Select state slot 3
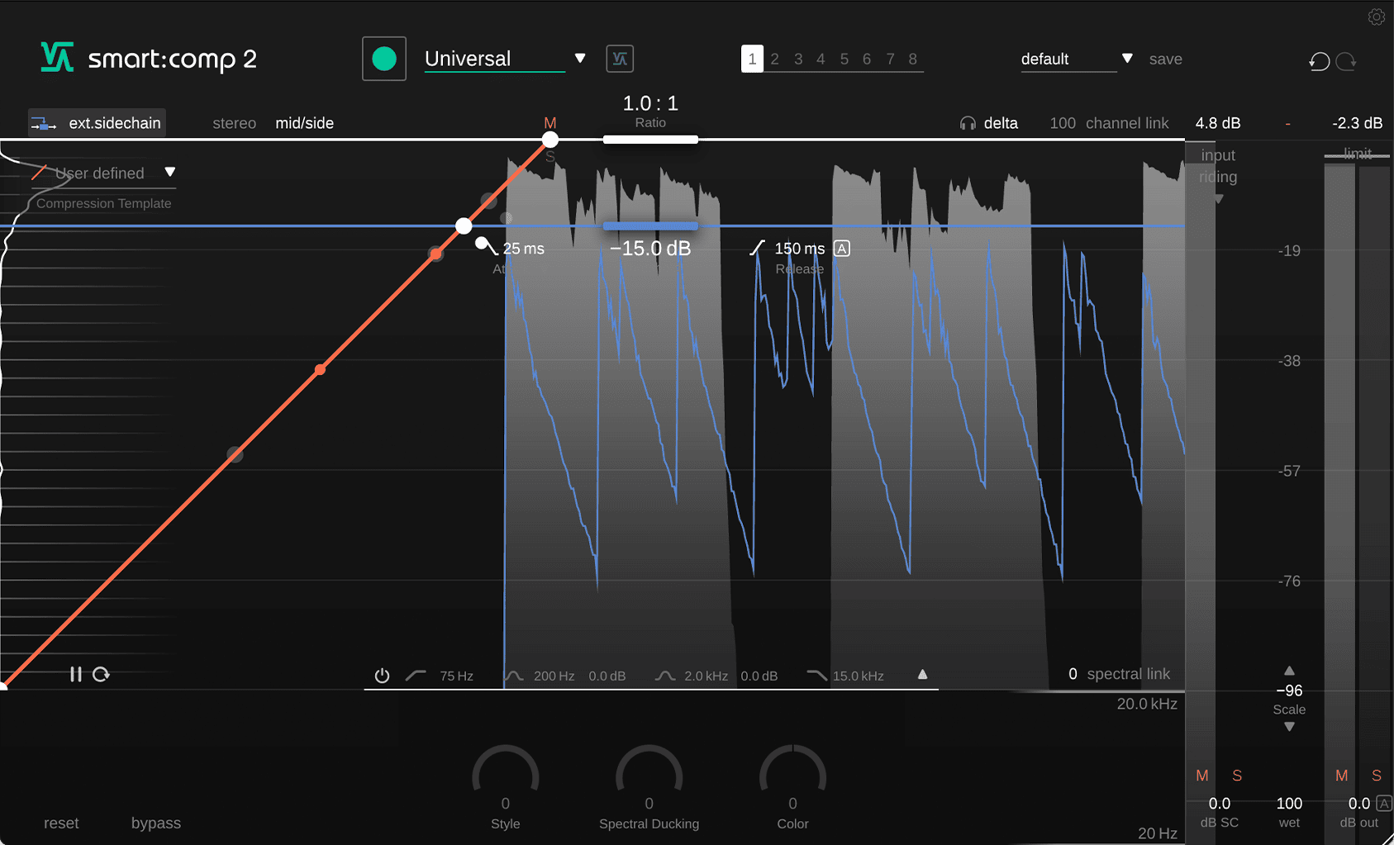The image size is (1394, 845). 798,59
